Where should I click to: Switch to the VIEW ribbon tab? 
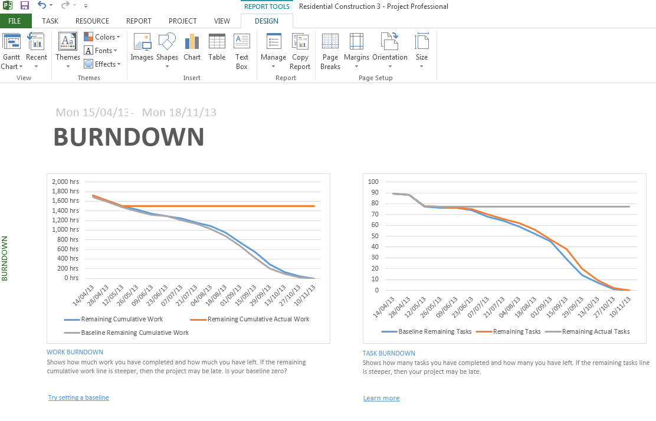coord(222,21)
